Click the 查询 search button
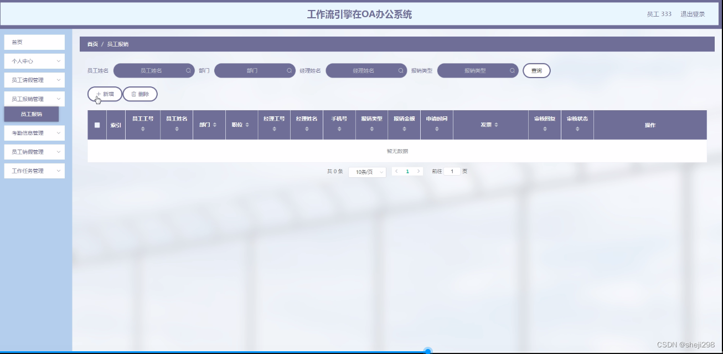The image size is (723, 354). [536, 70]
